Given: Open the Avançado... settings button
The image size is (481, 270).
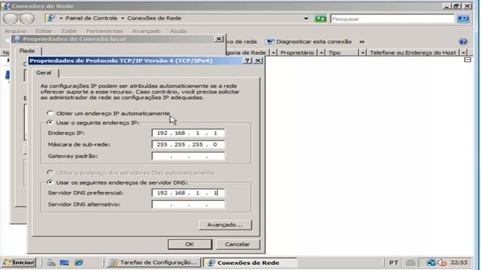Looking at the screenshot, I should [225, 225].
